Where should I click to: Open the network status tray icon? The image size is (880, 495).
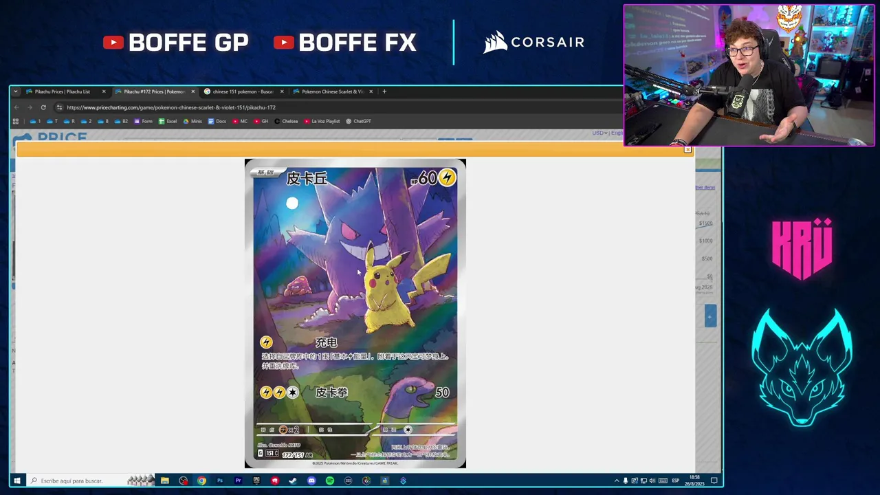(643, 481)
